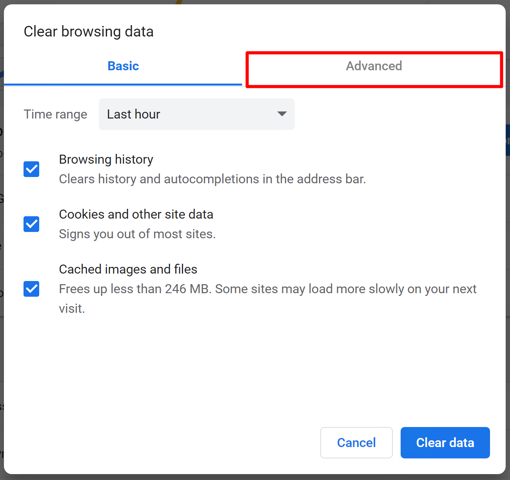Open the time range dropdown arrow

[281, 114]
